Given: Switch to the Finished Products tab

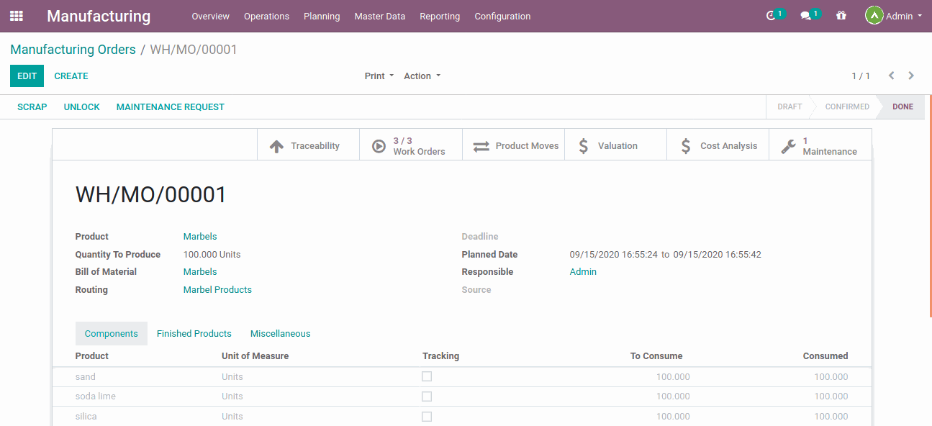Looking at the screenshot, I should click(x=194, y=333).
